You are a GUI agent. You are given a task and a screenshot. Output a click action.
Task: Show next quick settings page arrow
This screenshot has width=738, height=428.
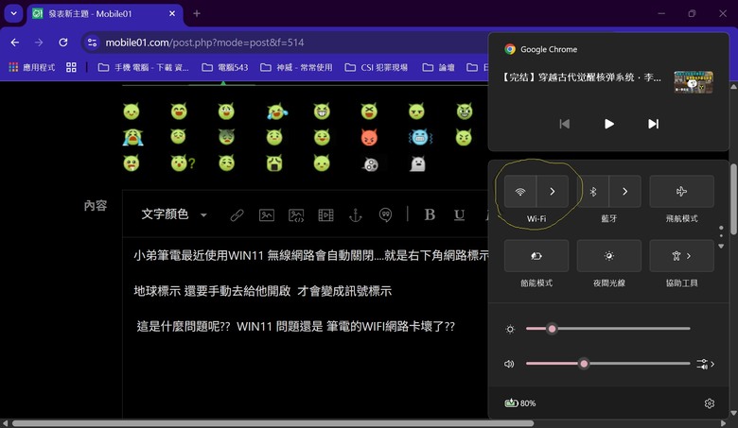point(721,247)
